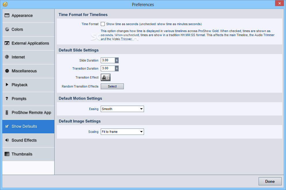This screenshot has width=286, height=190.
Task: Click the Time Format for Timelines heading
Action: coord(83,15)
